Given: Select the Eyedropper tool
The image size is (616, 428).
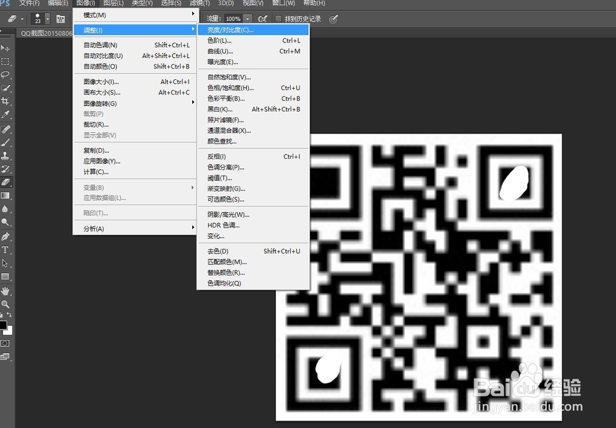Looking at the screenshot, I should point(6,114).
